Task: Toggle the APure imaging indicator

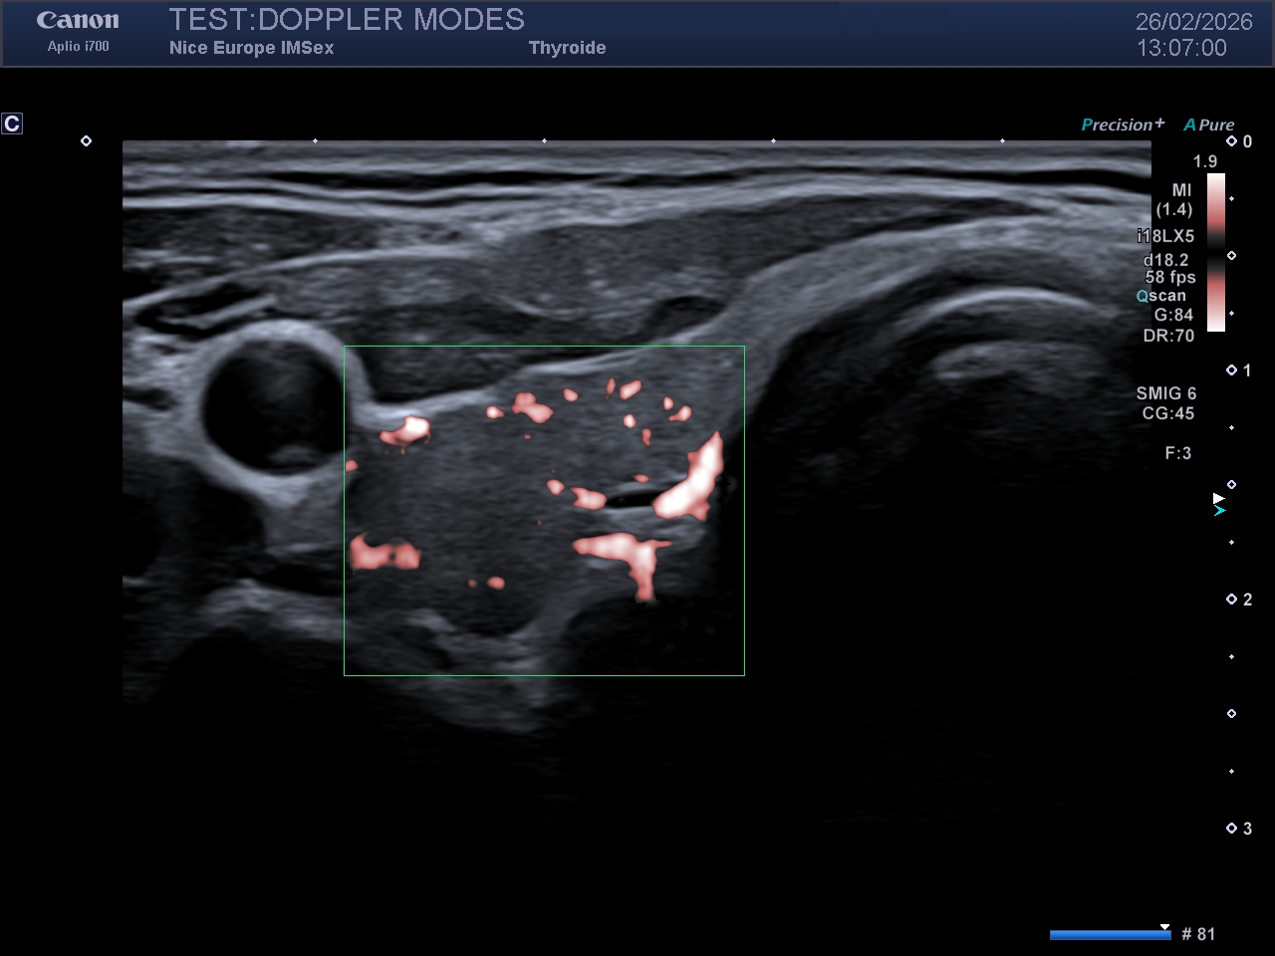Action: (1208, 124)
